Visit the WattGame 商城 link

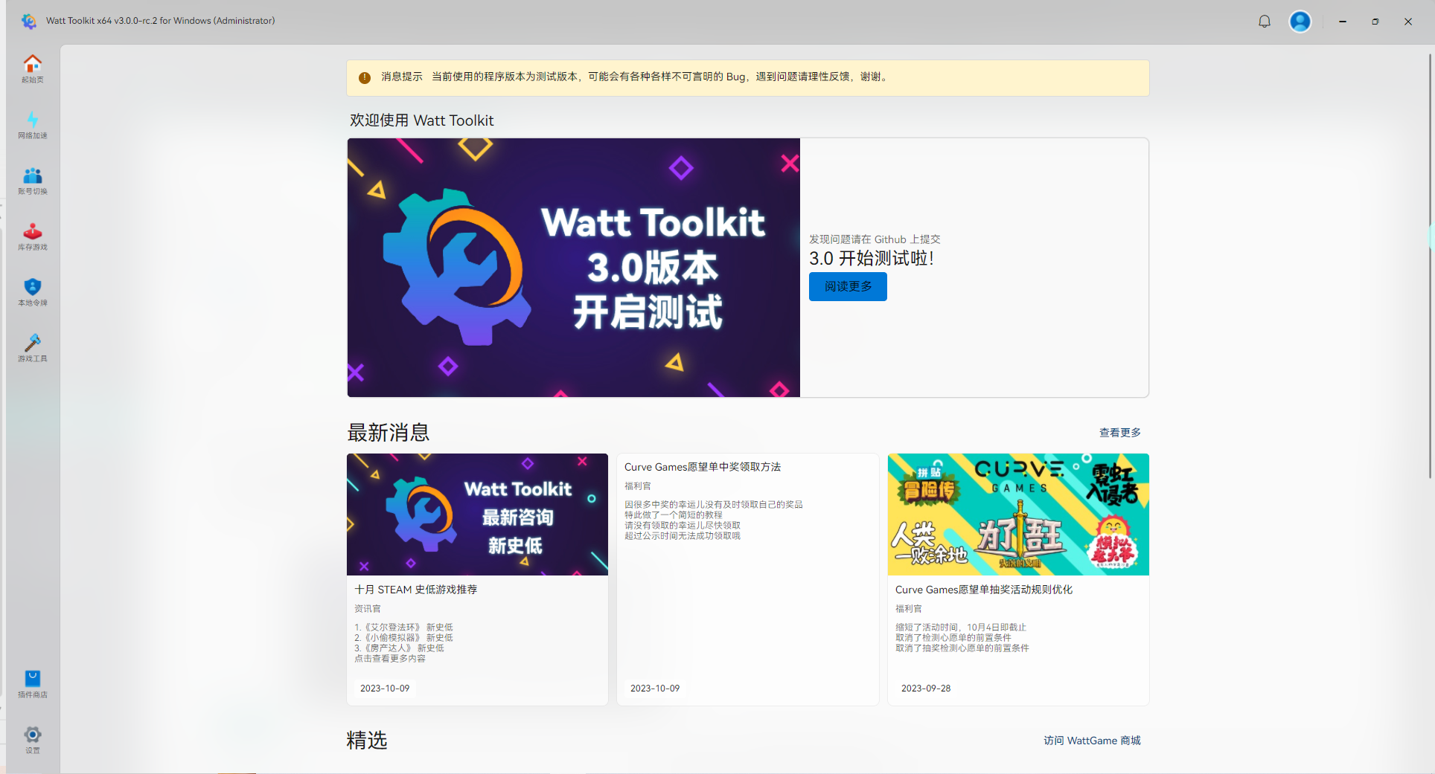click(x=1091, y=741)
